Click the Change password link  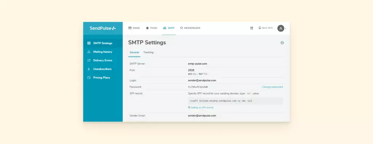272,87
